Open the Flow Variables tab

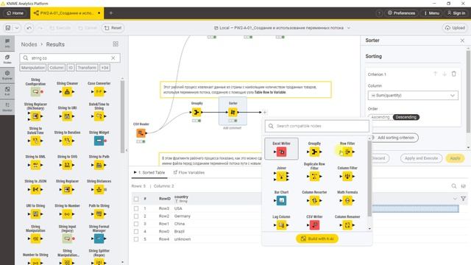point(189,172)
